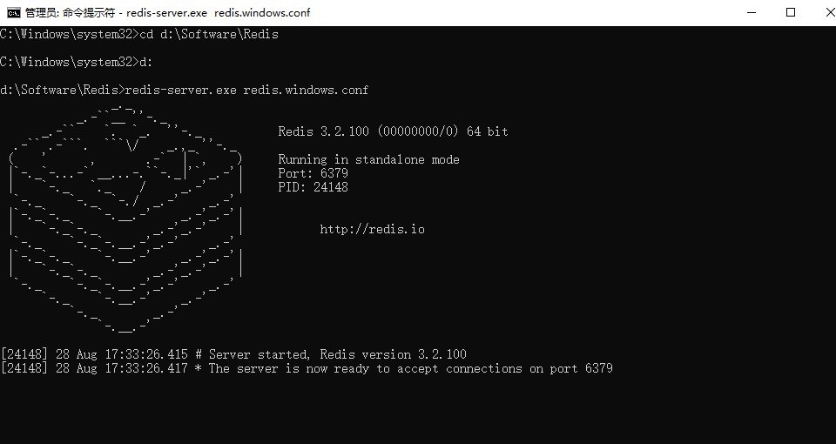The image size is (836, 444).
Task: Click the window title text redis-server.exe
Action: pyautogui.click(x=166, y=13)
